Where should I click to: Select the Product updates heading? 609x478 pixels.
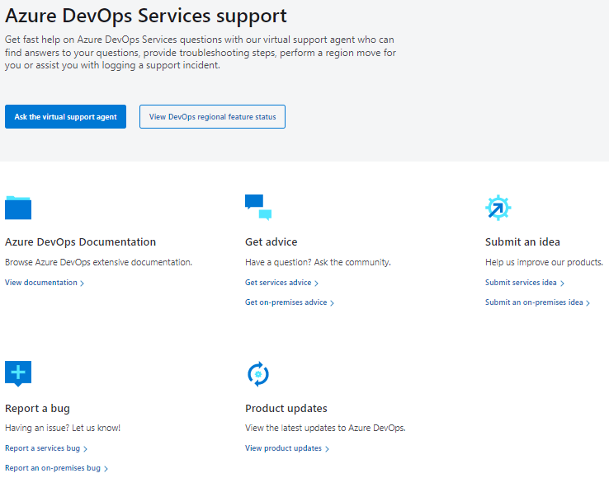click(286, 408)
